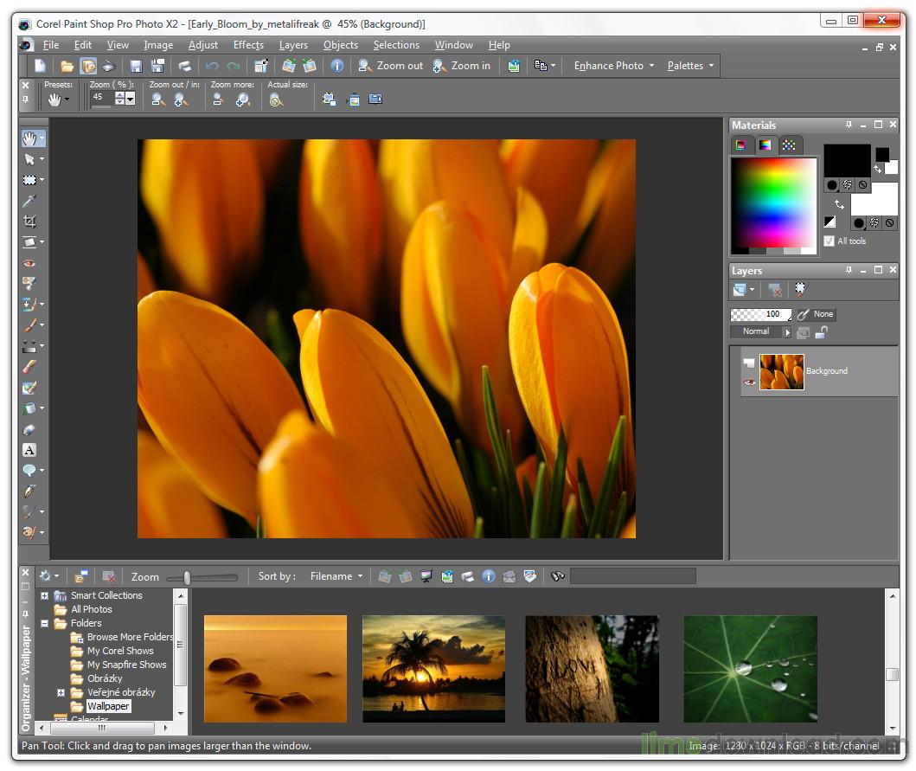Click the Image Information icon in the main toolbar
916x771 pixels.
coord(337,66)
